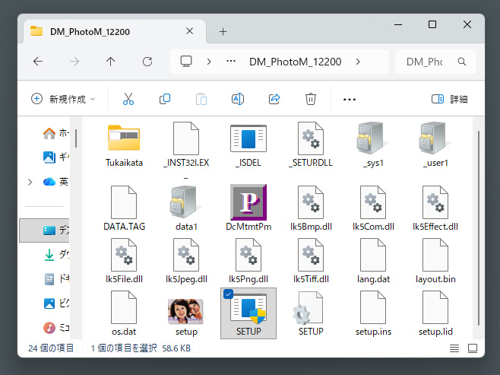The image size is (500, 375).
Task: Open the See more ellipsis menu
Action: (x=350, y=99)
